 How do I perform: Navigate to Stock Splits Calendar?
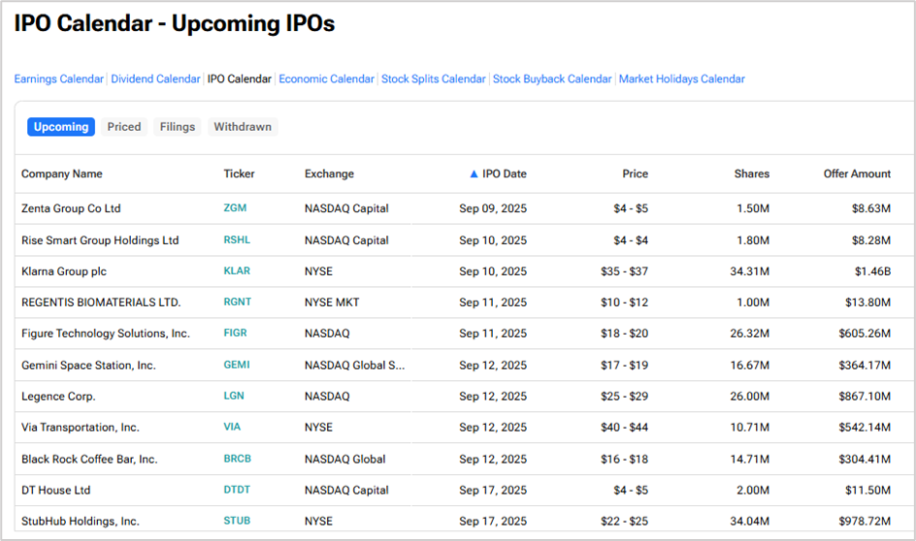433,80
